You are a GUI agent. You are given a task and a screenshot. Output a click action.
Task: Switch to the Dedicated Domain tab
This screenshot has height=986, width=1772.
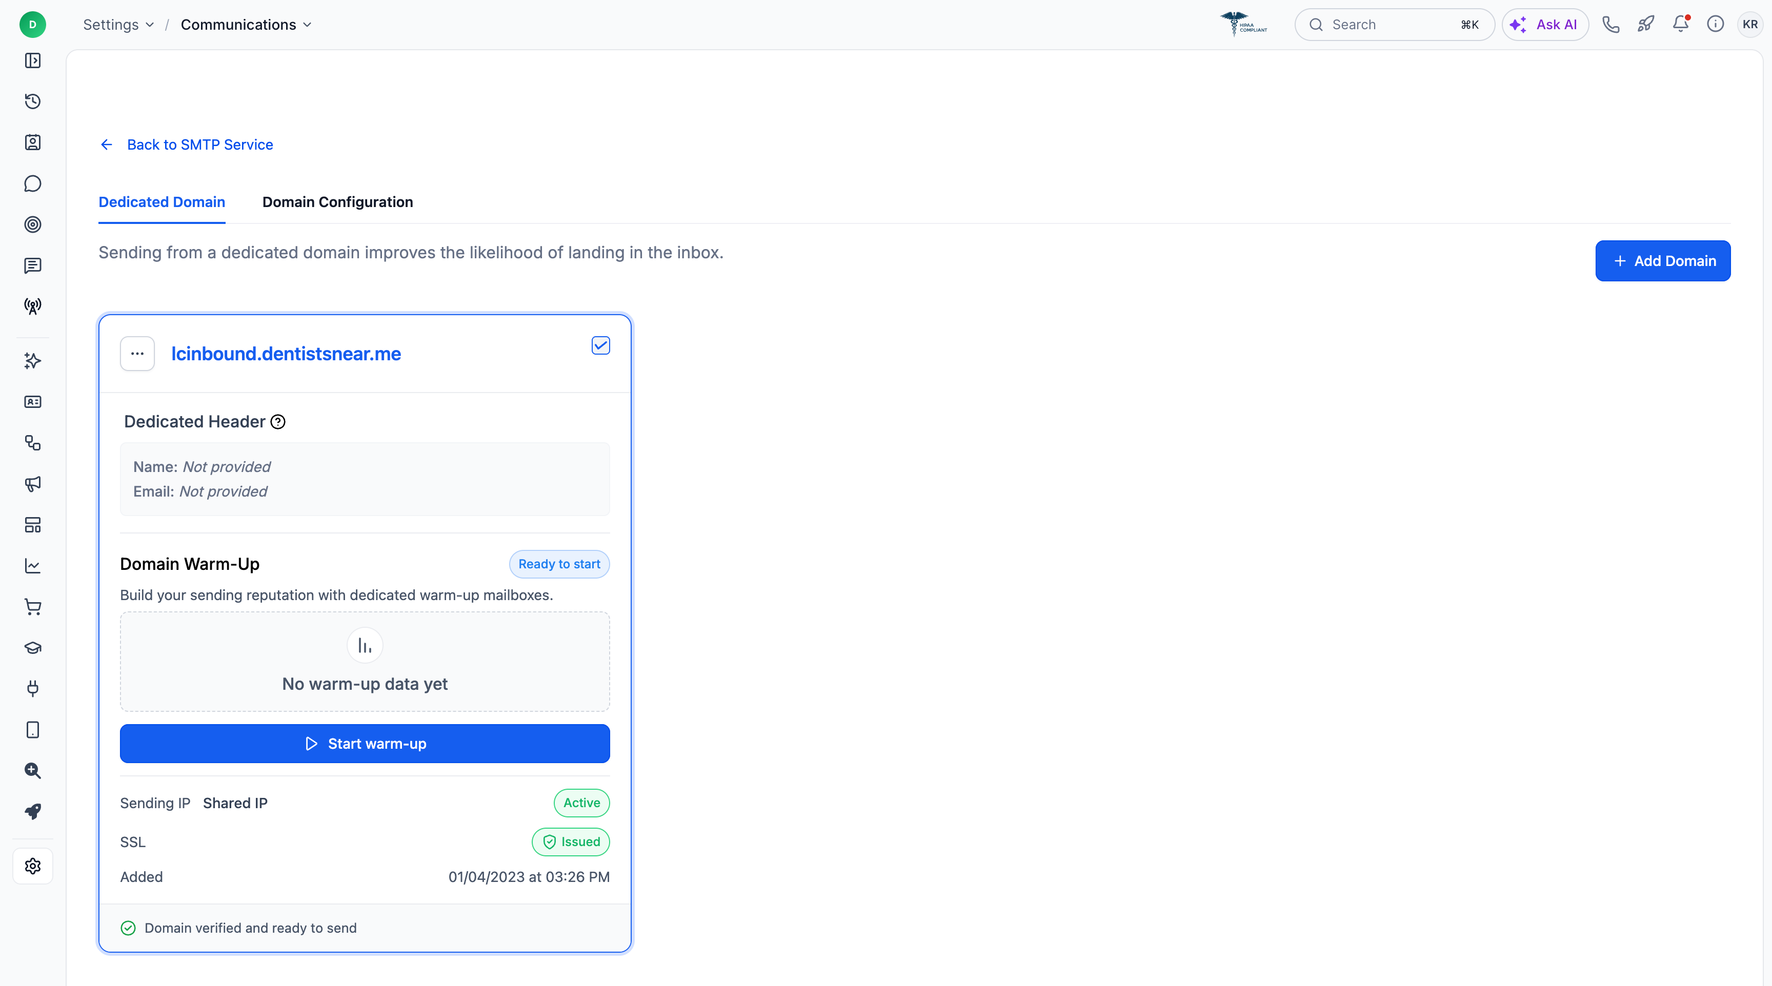point(162,202)
